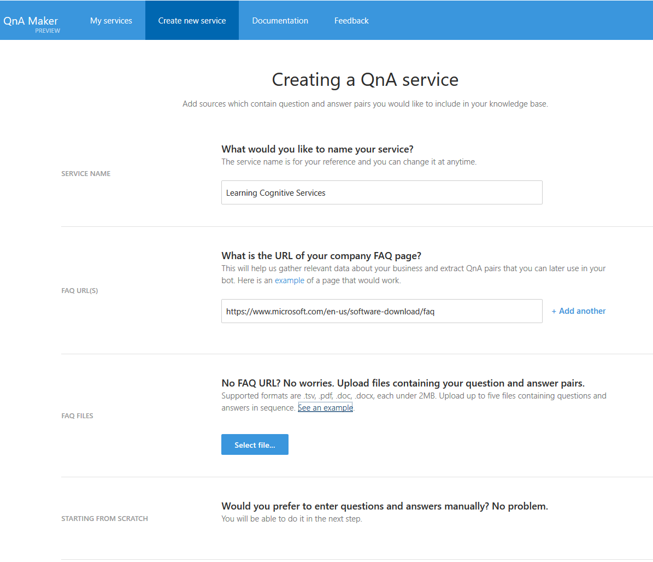Screen dimensions: 653x562
Task: Click the Select file button
Action: click(x=255, y=444)
